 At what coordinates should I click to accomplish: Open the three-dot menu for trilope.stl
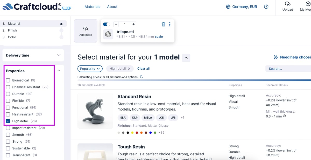coord(170,24)
